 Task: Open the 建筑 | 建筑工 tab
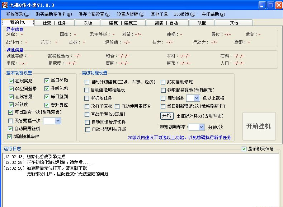coord(123,23)
